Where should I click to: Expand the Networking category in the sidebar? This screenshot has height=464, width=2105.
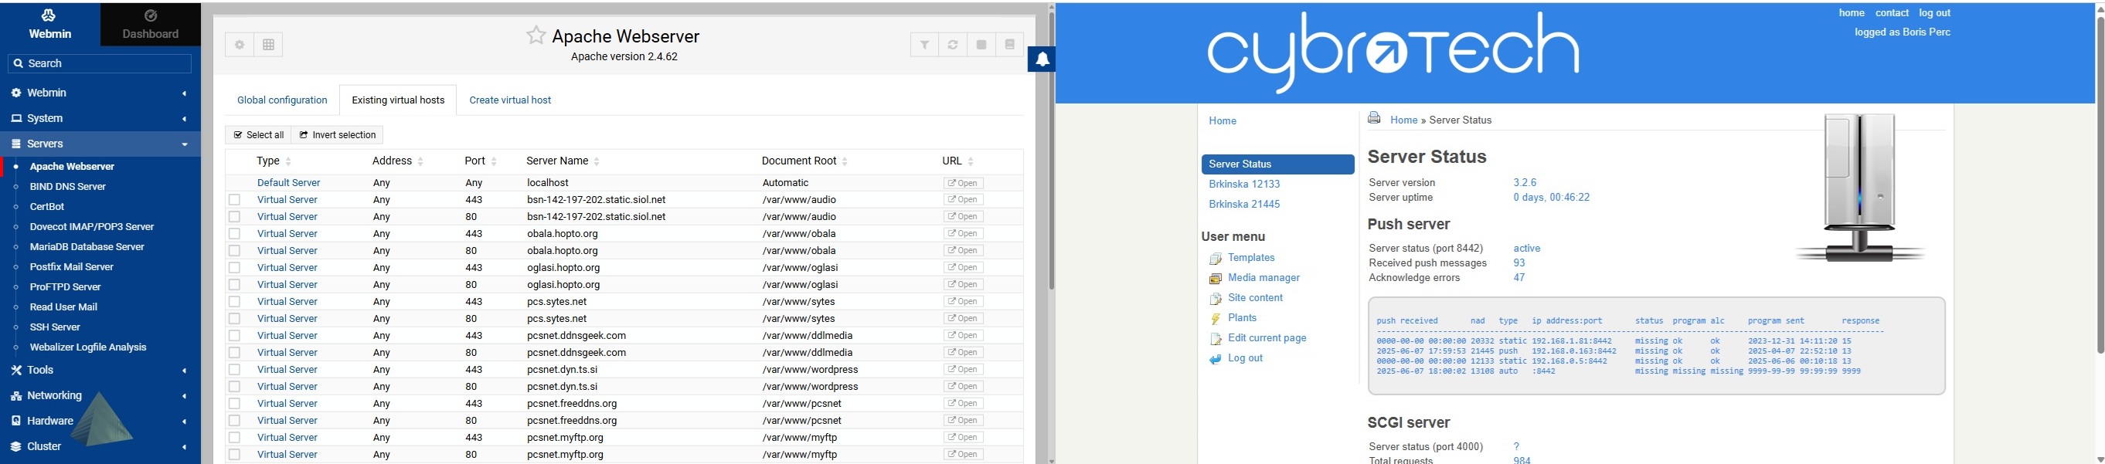click(100, 395)
